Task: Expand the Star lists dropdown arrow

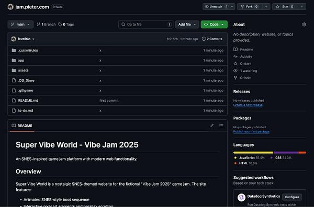Action: [x=302, y=7]
